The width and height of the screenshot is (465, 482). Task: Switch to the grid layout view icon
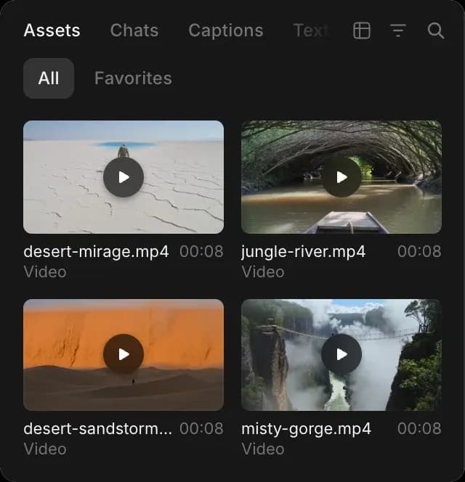pos(362,30)
